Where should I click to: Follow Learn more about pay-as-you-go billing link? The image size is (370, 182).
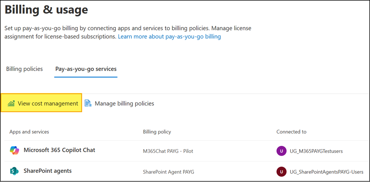coord(169,37)
